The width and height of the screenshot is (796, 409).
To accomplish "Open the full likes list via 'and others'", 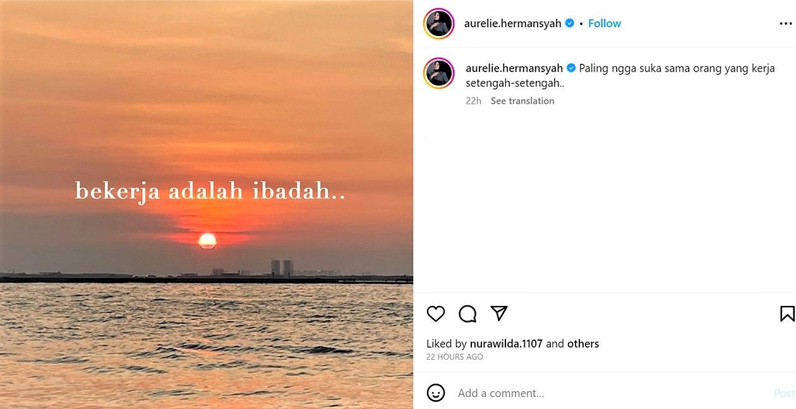I will pyautogui.click(x=584, y=343).
